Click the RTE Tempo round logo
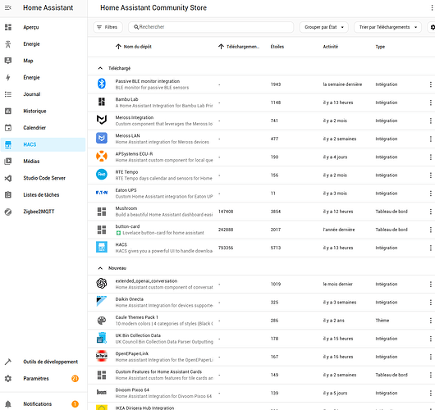Viewport: 435px width, 410px height. pyautogui.click(x=102, y=175)
